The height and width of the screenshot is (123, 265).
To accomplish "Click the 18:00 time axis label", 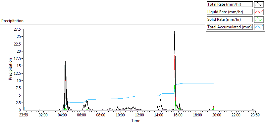I will [x=197, y=115].
